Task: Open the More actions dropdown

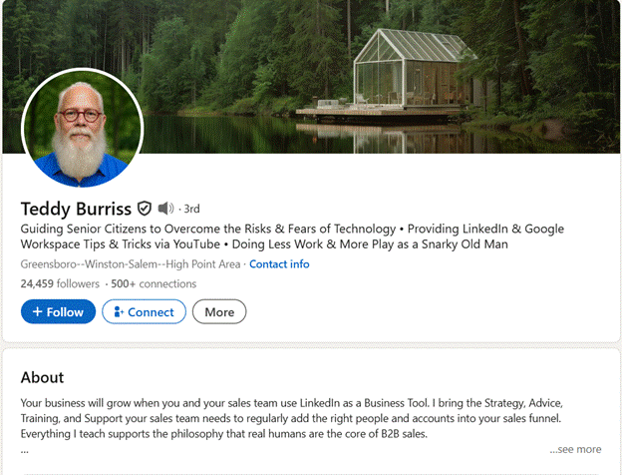Action: [219, 311]
